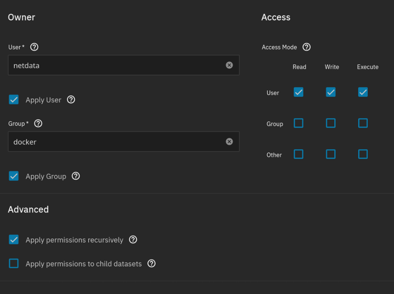This screenshot has width=394, height=294.
Task: Uncheck User Read permission
Action: click(298, 92)
